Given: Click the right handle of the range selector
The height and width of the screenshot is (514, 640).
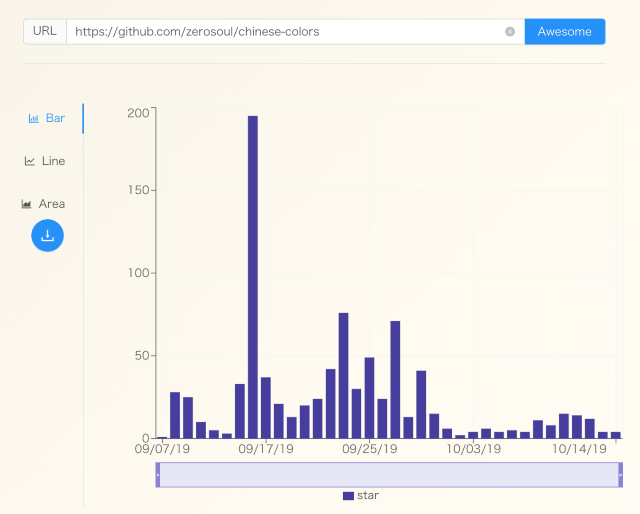Looking at the screenshot, I should pos(621,475).
